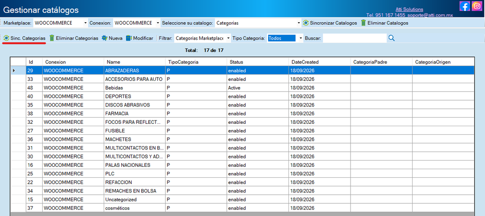
Task: Click the Modificar category icon
Action: pyautogui.click(x=128, y=38)
